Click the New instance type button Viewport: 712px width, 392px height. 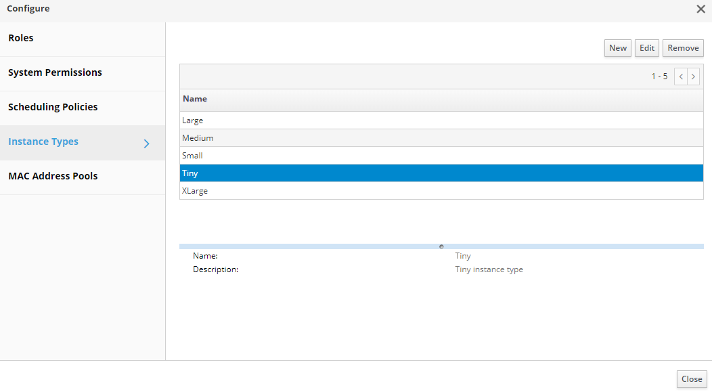click(617, 48)
